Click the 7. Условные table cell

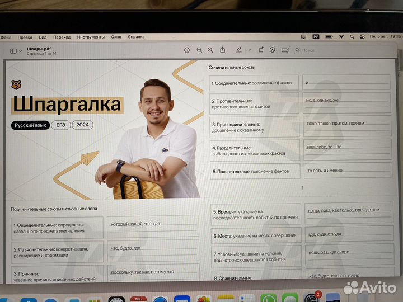(256, 257)
